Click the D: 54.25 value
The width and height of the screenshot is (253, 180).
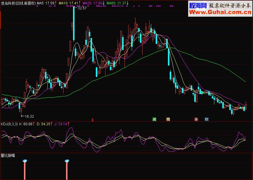tap(44, 124)
